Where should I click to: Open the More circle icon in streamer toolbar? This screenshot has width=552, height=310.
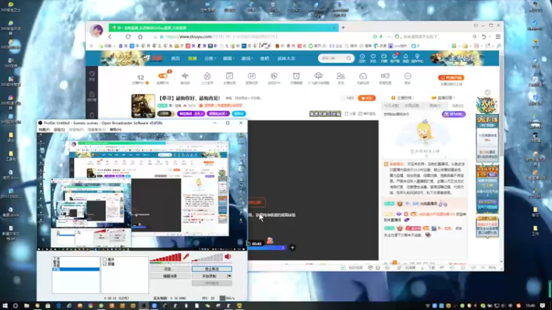(x=408, y=76)
